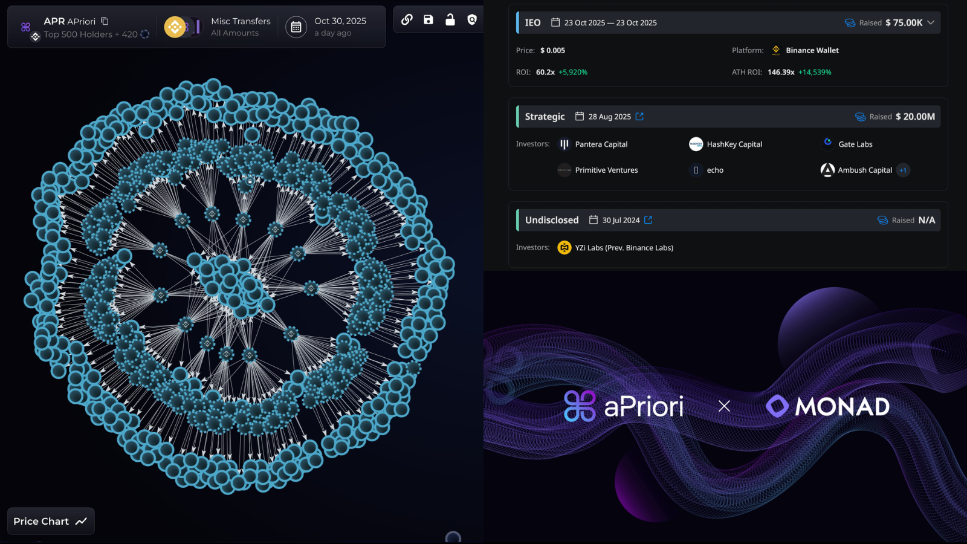Click the 23 Oct 2025 — 23 Oct 2025 date range
The height and width of the screenshot is (544, 967).
[610, 22]
